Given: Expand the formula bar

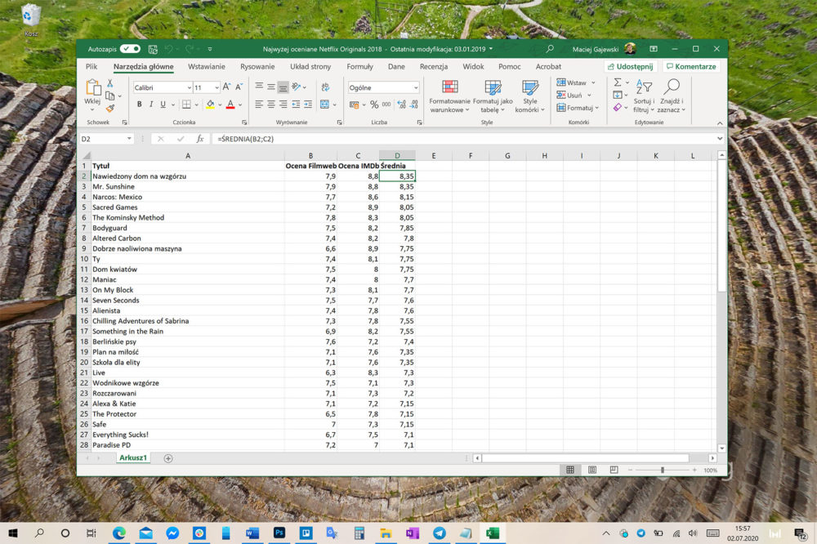Looking at the screenshot, I should pos(720,139).
